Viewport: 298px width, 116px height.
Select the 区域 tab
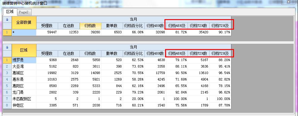10,11
